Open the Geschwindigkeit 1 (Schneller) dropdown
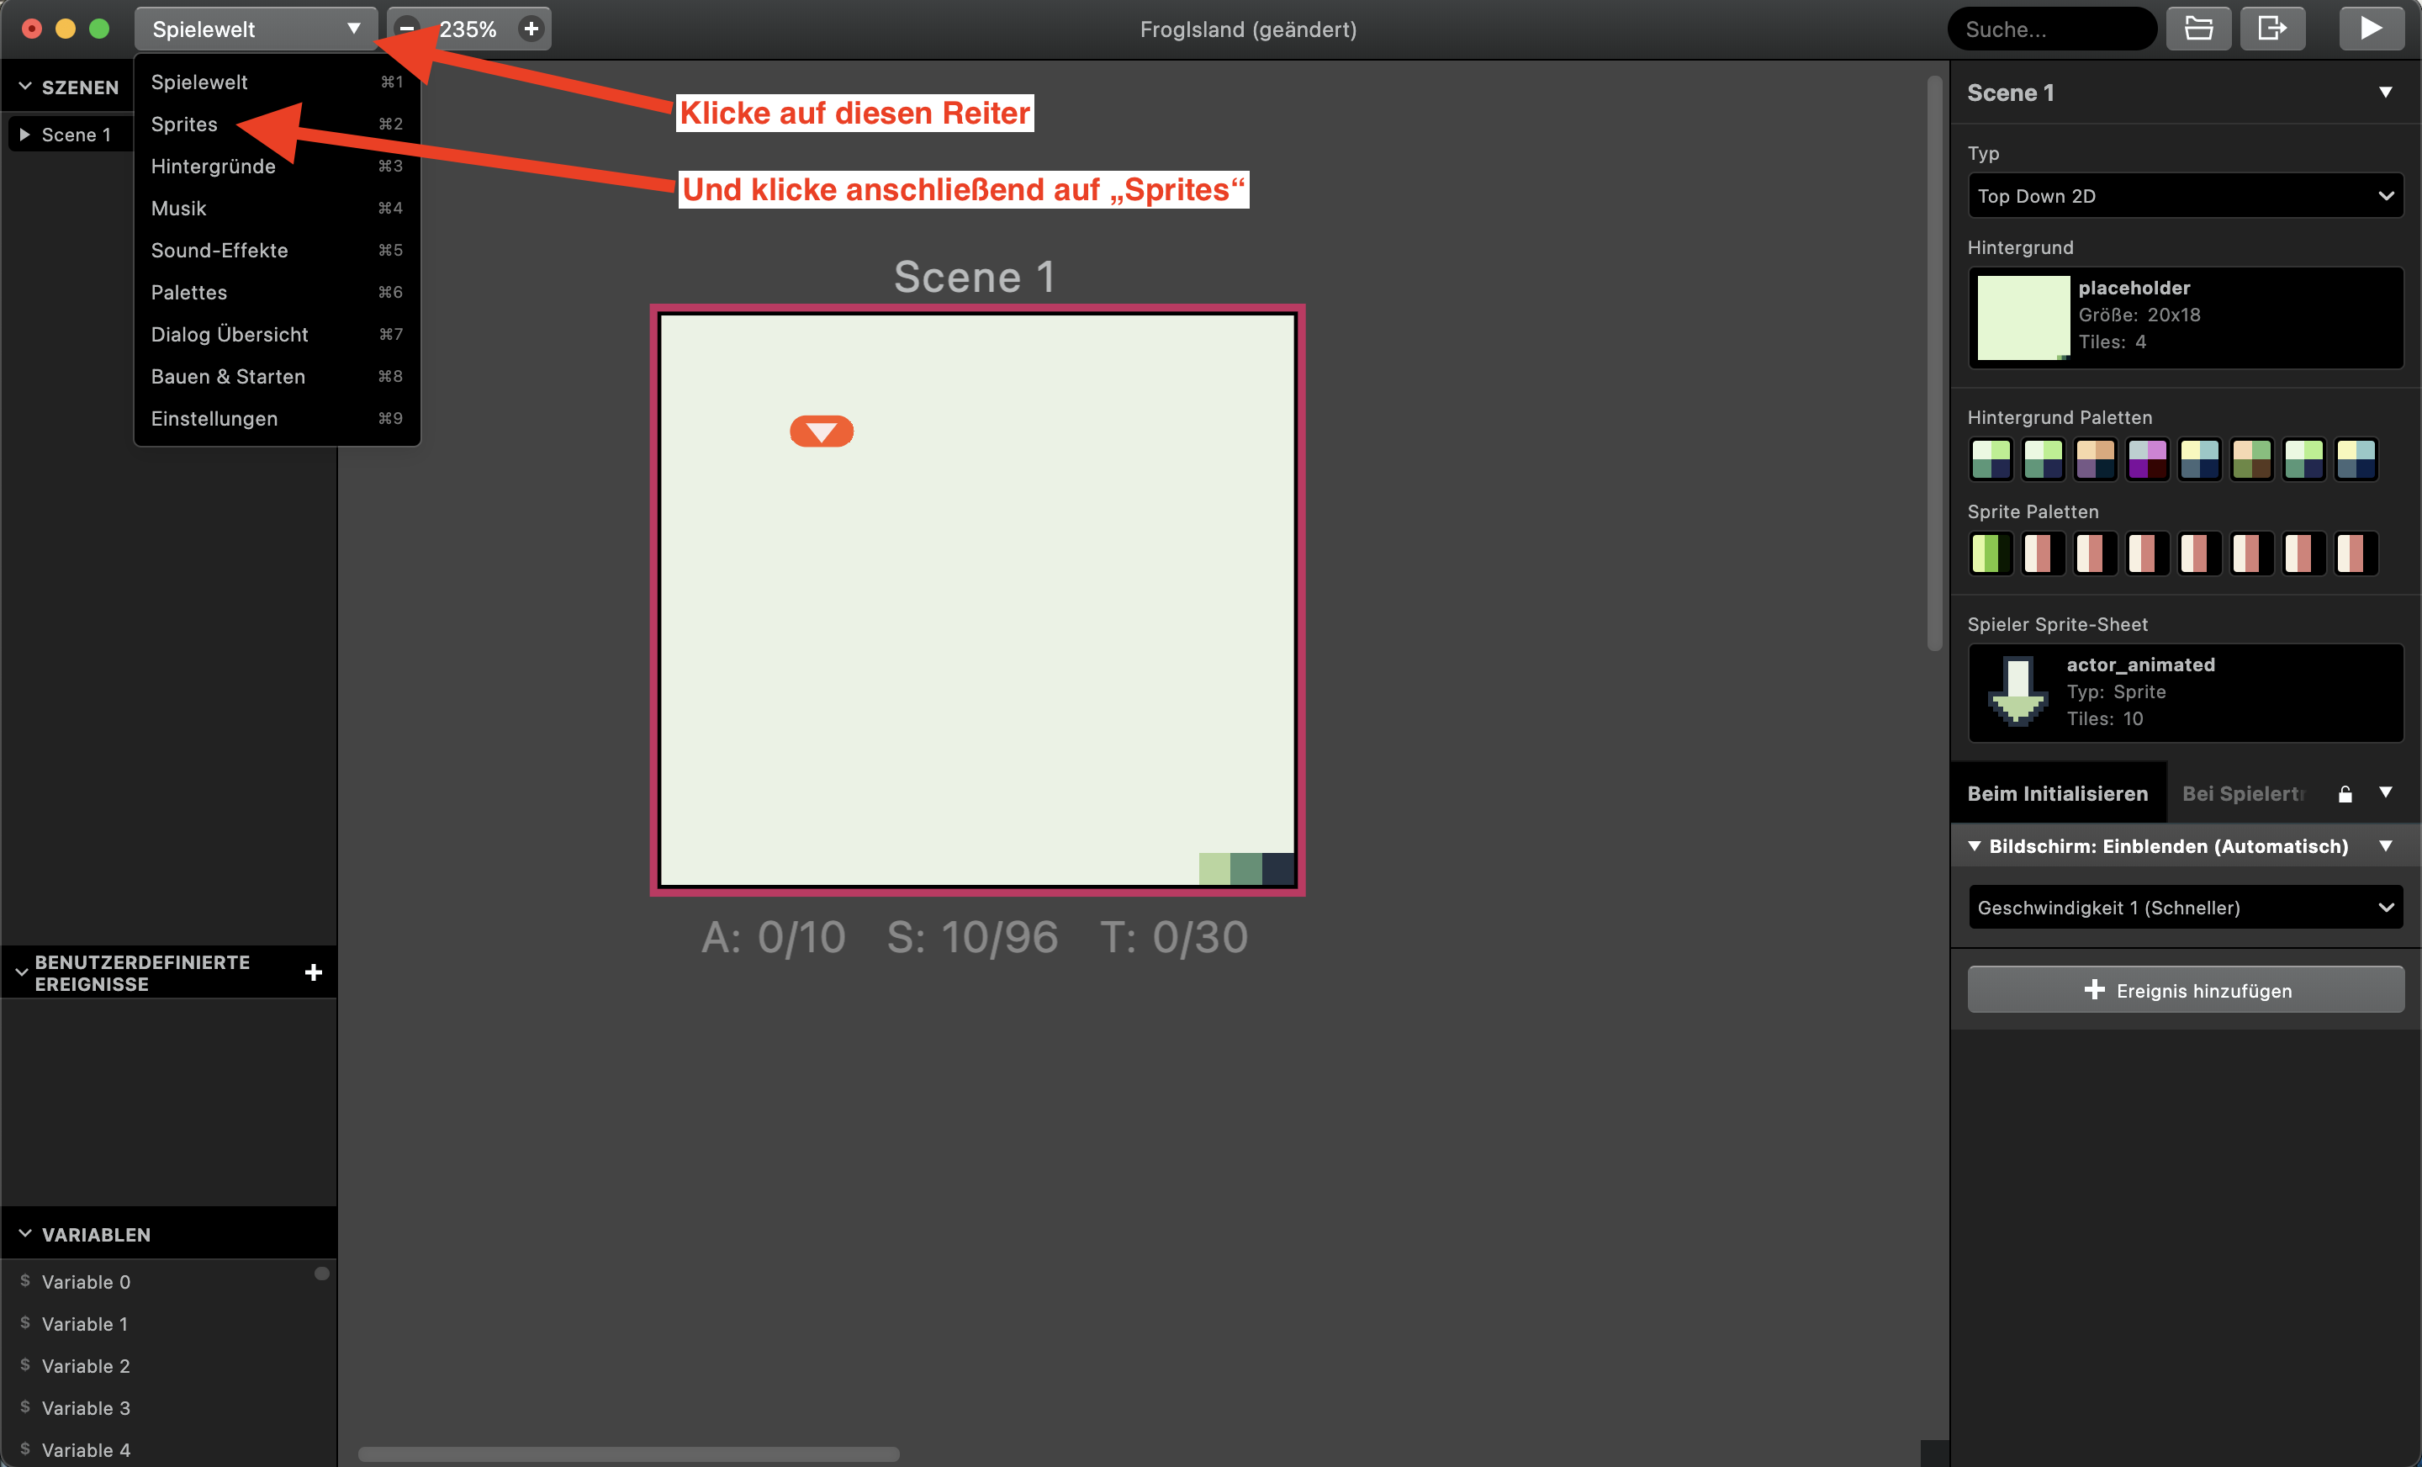The image size is (2422, 1467). tap(2184, 908)
